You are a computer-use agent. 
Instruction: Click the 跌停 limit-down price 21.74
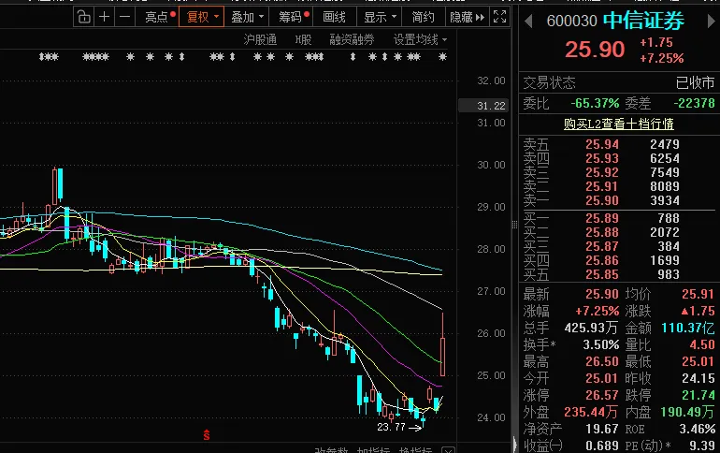click(698, 395)
